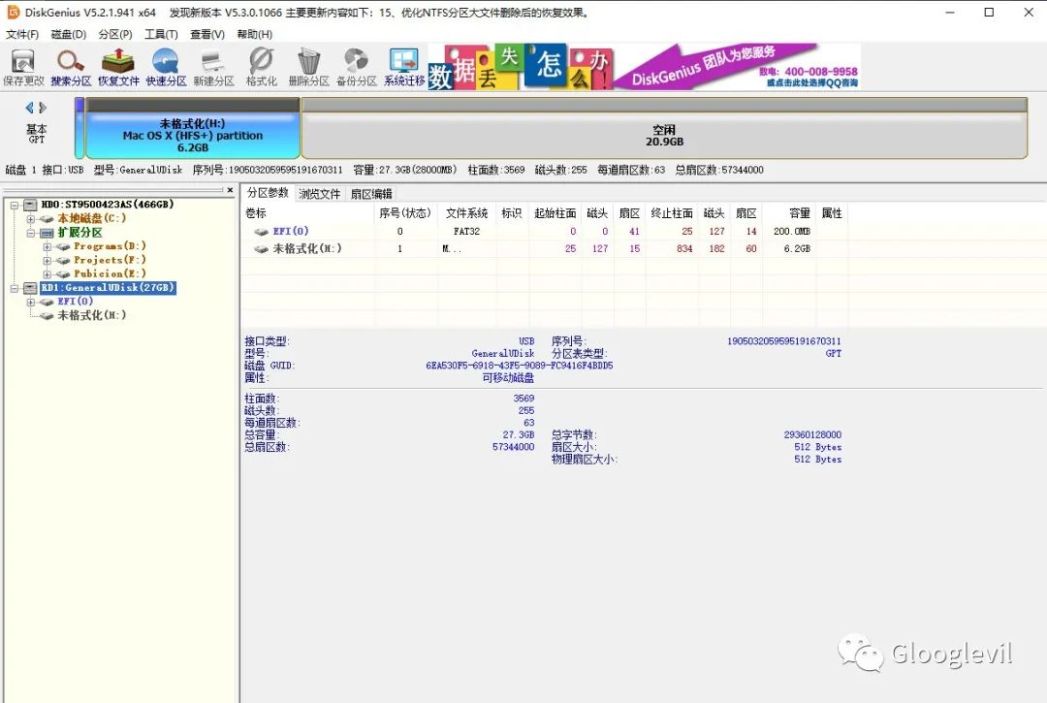
Task: Expand the EFI(0) tree node
Action: click(31, 302)
